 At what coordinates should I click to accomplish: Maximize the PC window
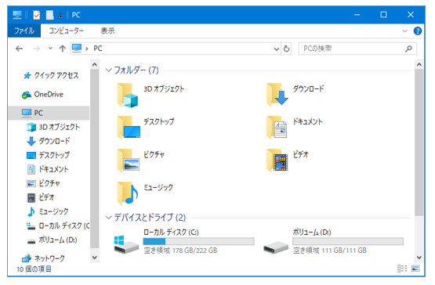click(383, 15)
